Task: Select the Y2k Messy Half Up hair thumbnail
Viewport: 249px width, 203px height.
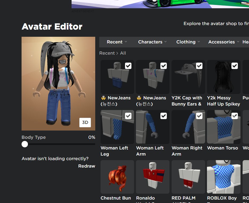Action: 223,77
